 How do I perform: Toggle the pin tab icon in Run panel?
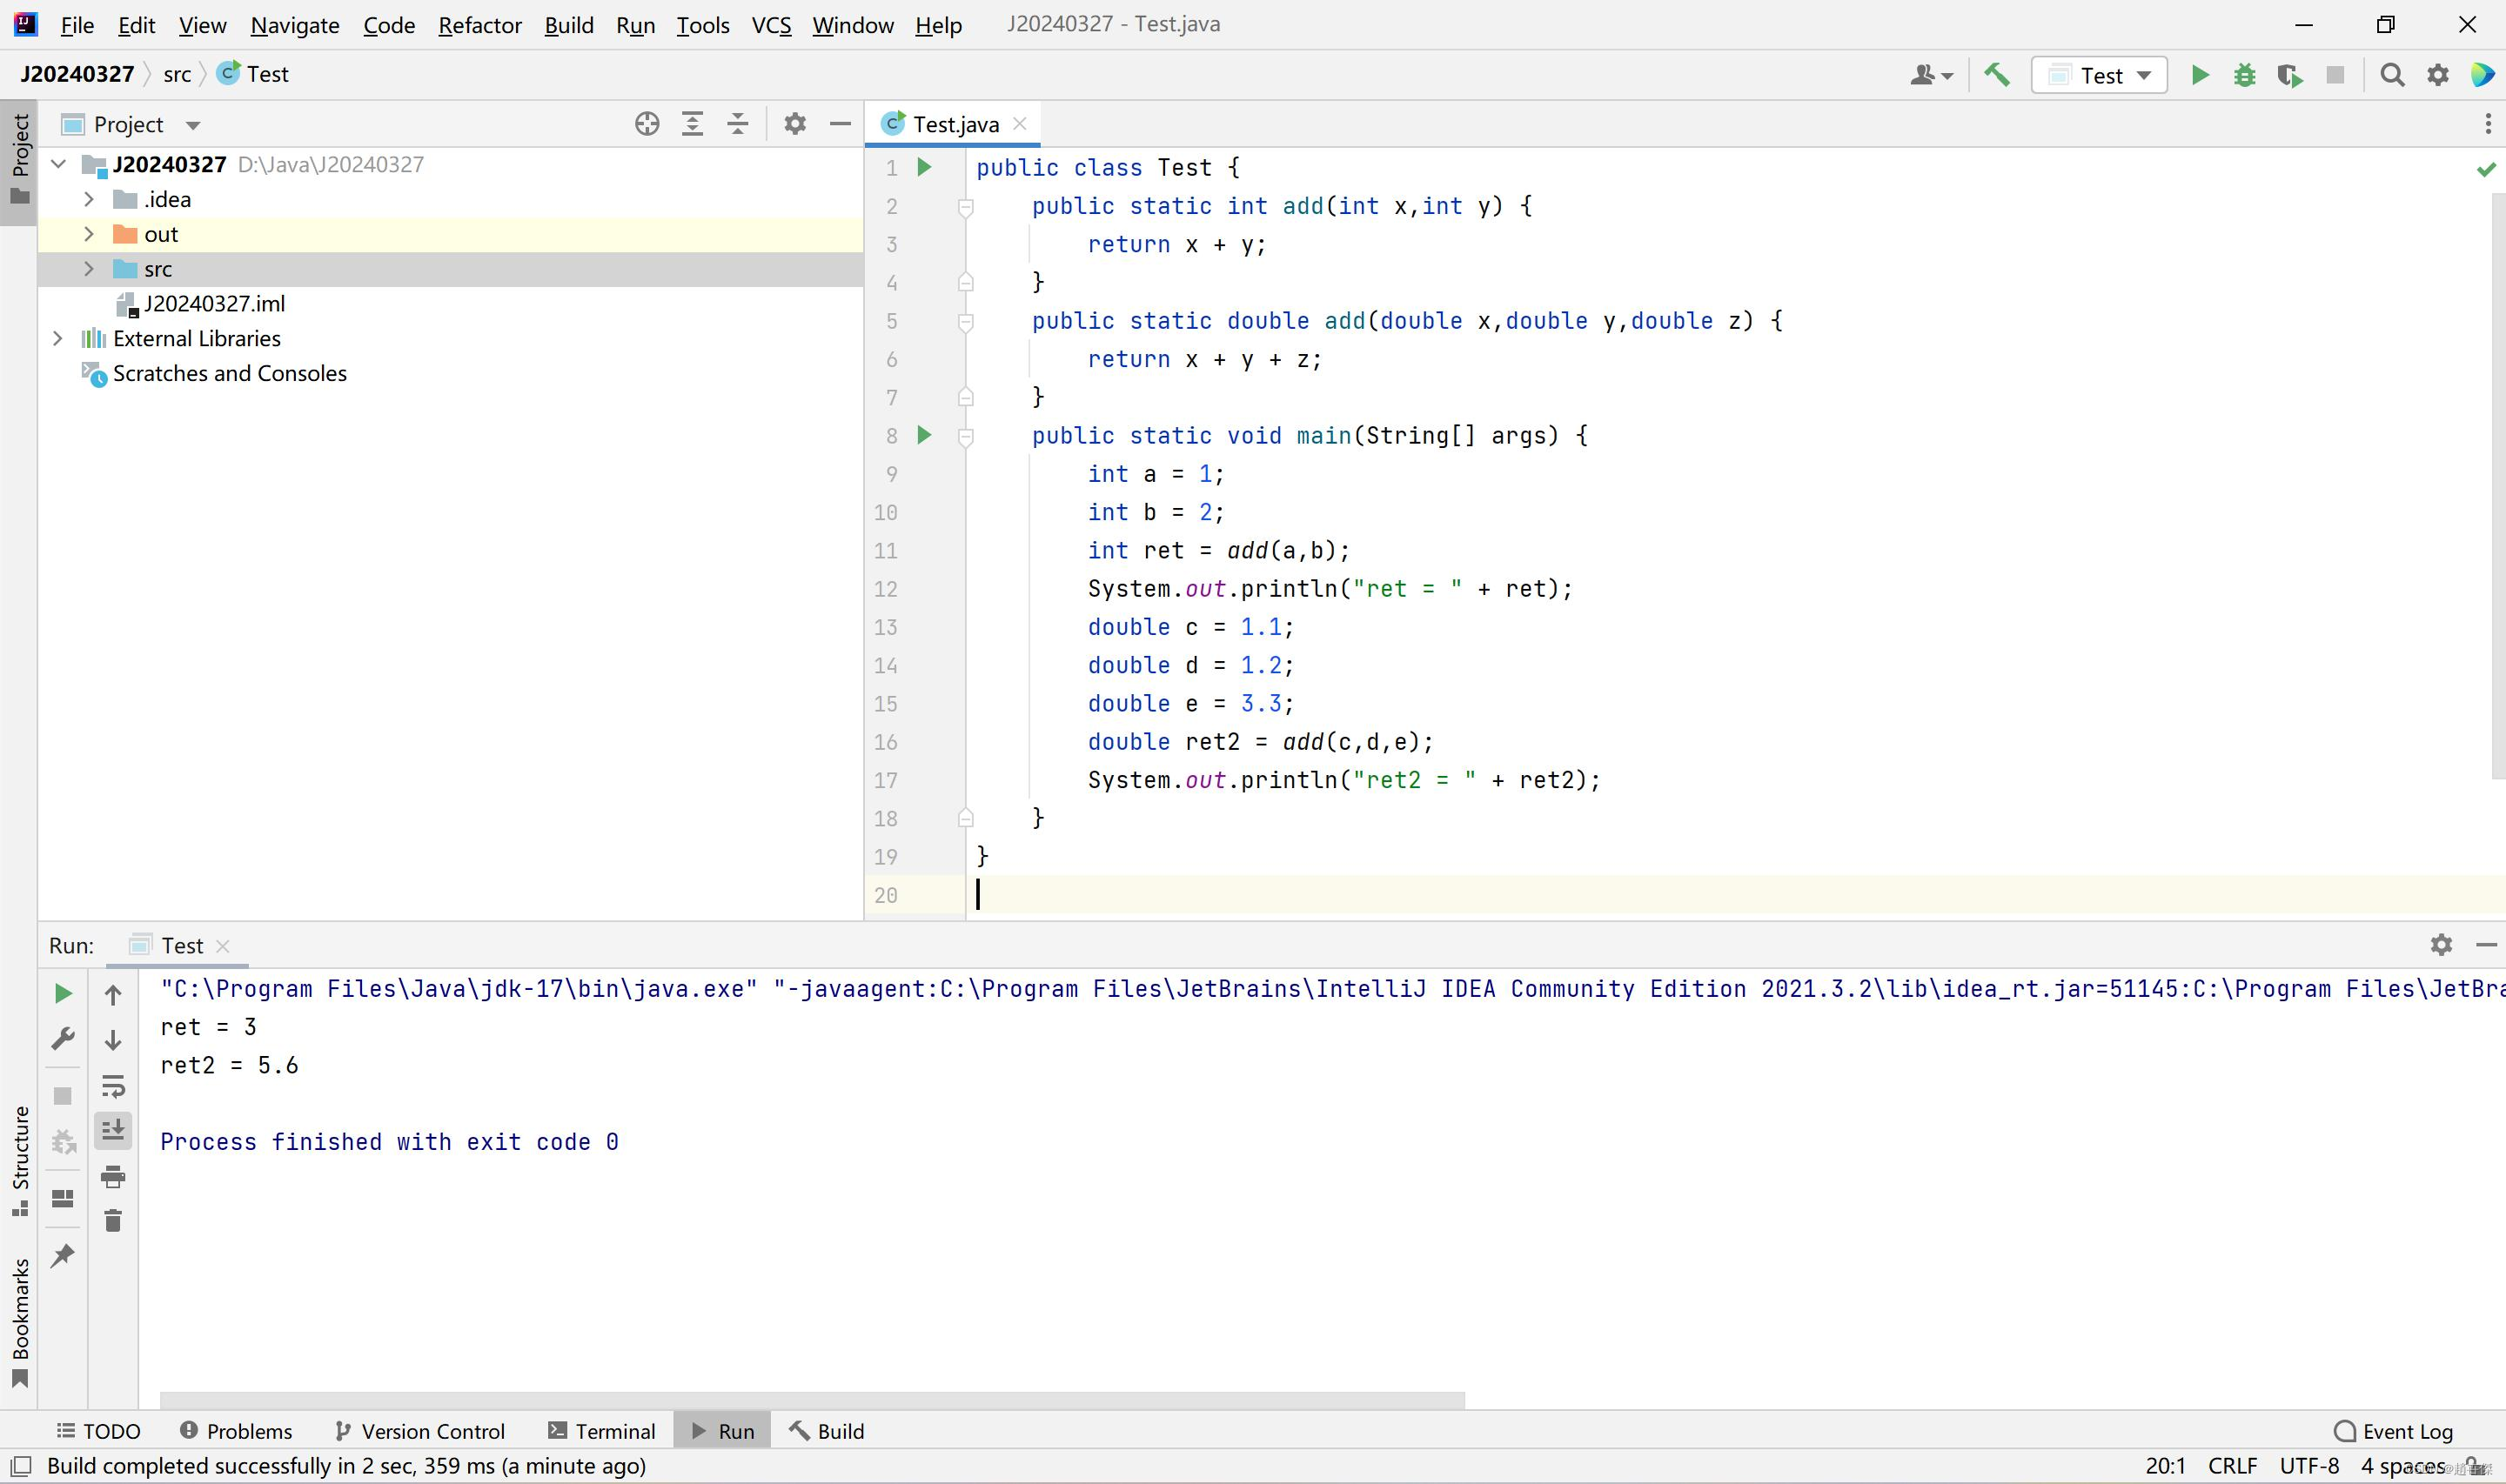click(63, 1255)
